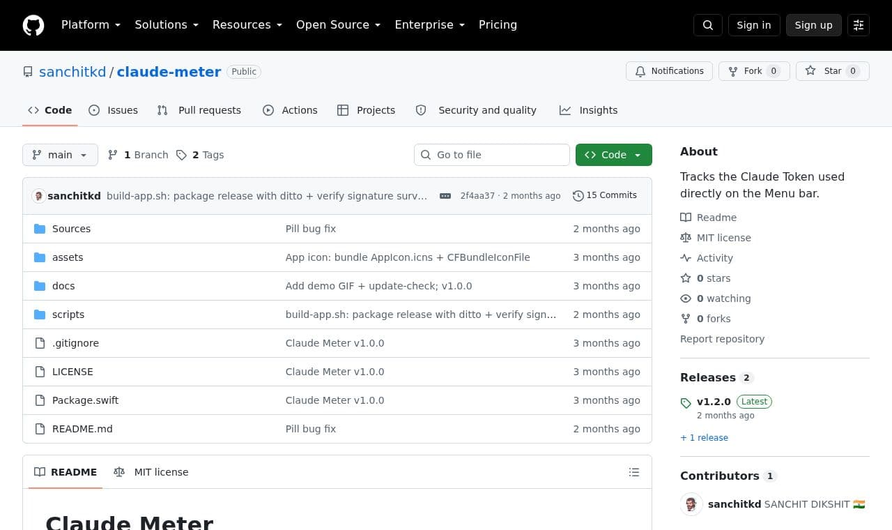Expand commit message ellipsis icon

tap(445, 196)
